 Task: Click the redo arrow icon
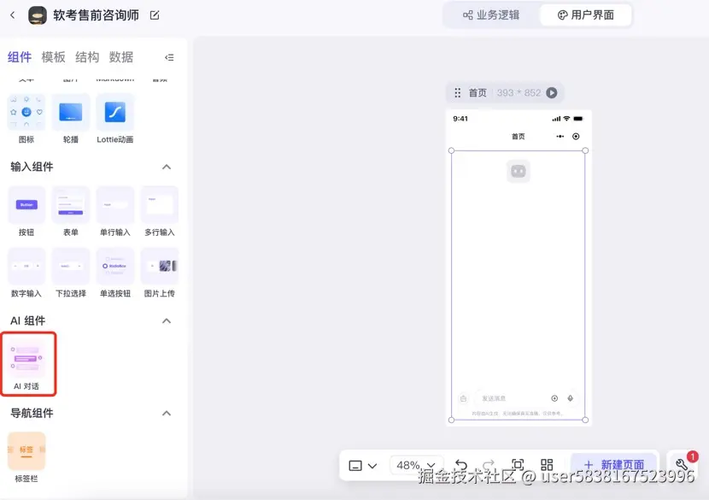pyautogui.click(x=488, y=464)
